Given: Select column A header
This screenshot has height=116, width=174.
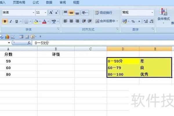Looking at the screenshot, I should click(19, 49).
